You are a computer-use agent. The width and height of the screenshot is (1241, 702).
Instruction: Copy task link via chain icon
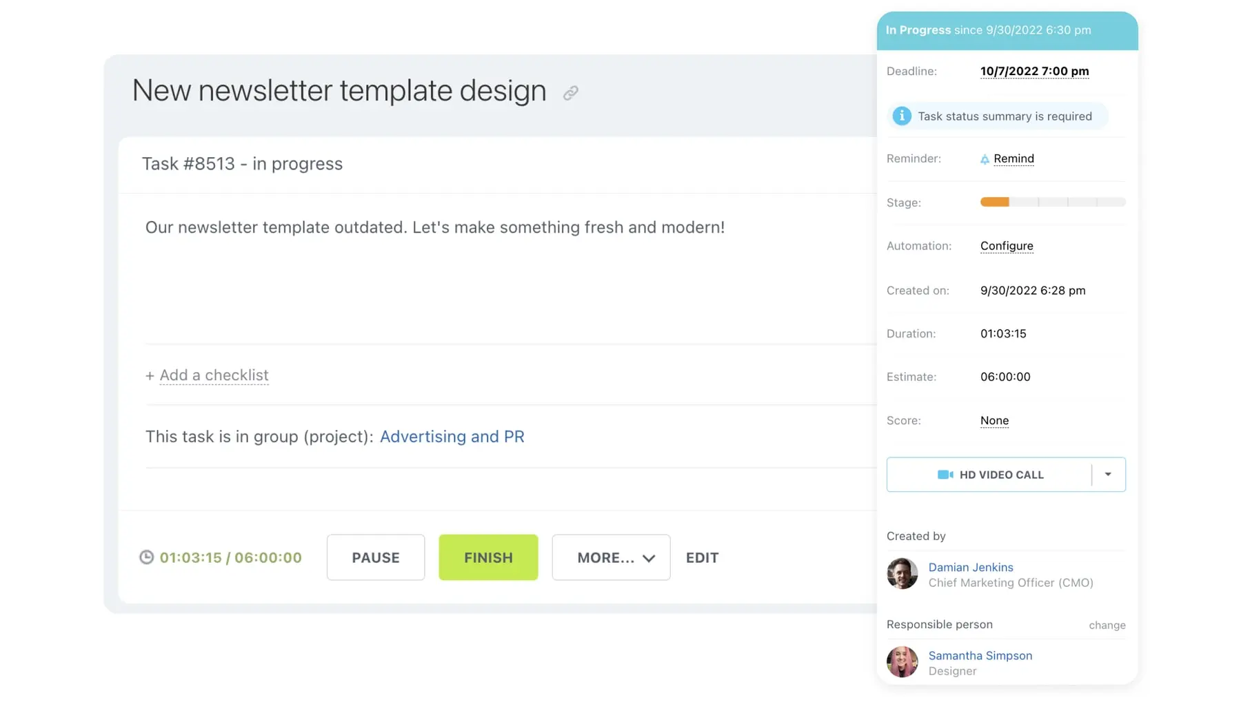[x=570, y=93]
